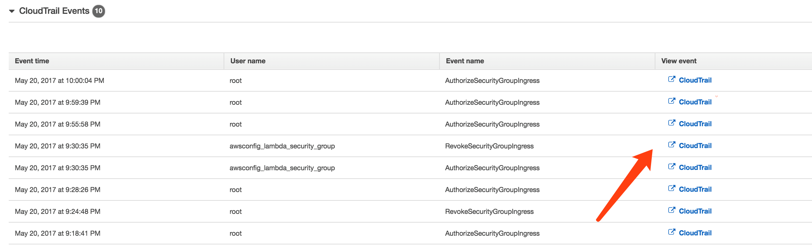Click the Event time column header
The width and height of the screenshot is (812, 251).
32,61
